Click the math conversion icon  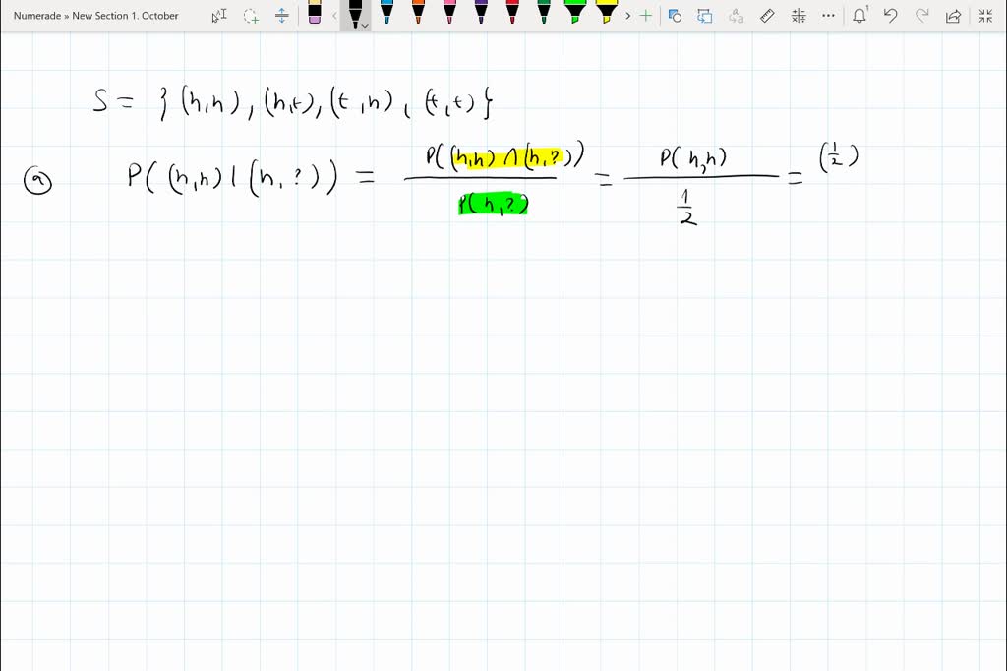pos(799,15)
